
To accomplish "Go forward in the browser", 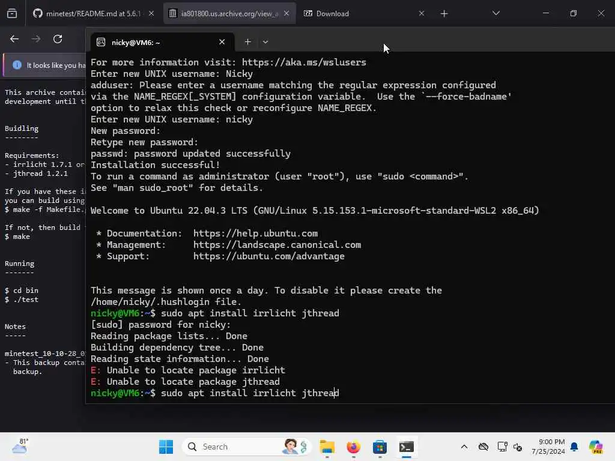I will tap(36, 39).
